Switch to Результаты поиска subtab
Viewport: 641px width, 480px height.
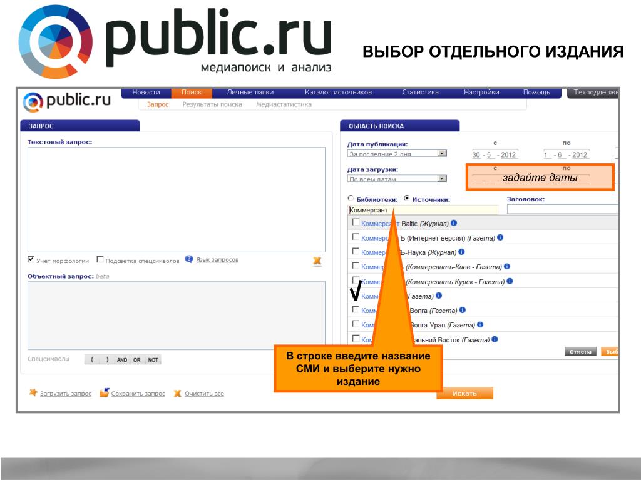212,104
